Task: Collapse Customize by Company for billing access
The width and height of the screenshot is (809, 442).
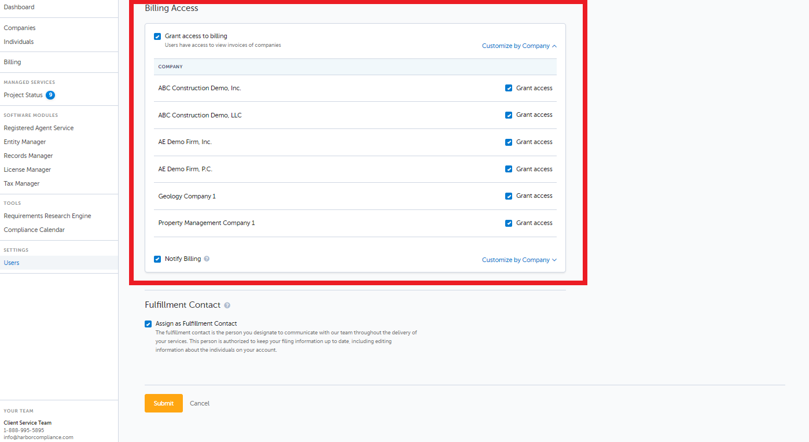Action: click(x=519, y=46)
